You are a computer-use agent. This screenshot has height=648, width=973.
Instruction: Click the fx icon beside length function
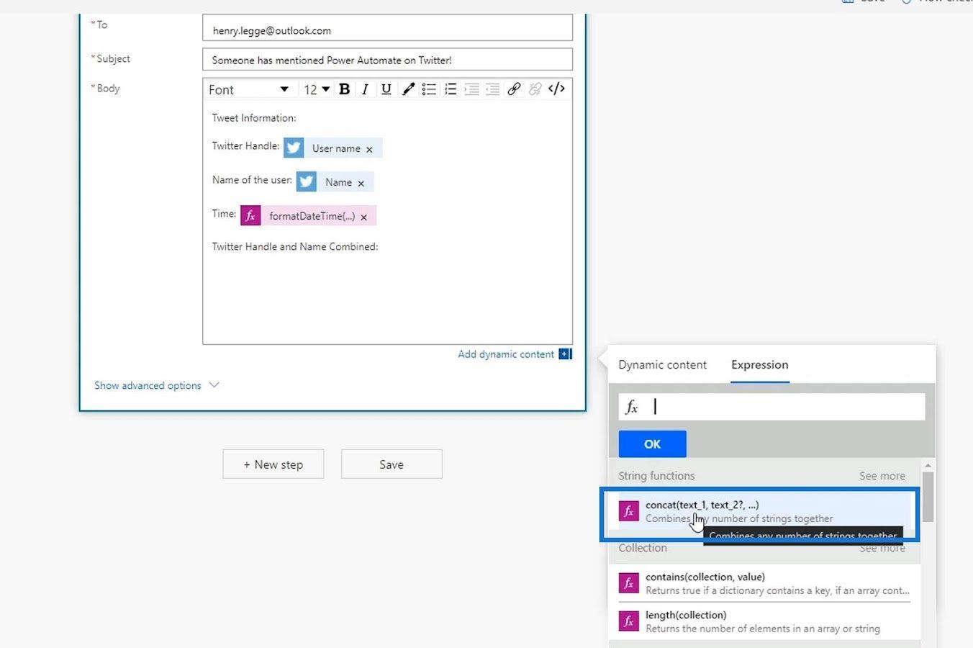tap(629, 621)
